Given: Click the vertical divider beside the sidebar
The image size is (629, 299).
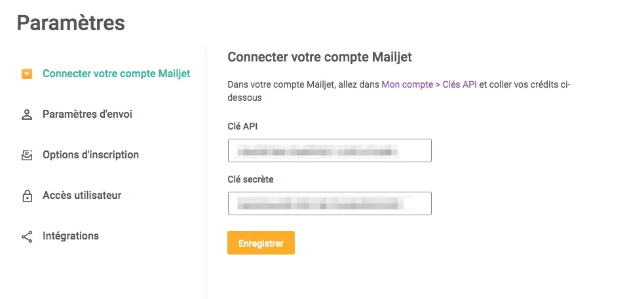Looking at the screenshot, I should (x=206, y=170).
